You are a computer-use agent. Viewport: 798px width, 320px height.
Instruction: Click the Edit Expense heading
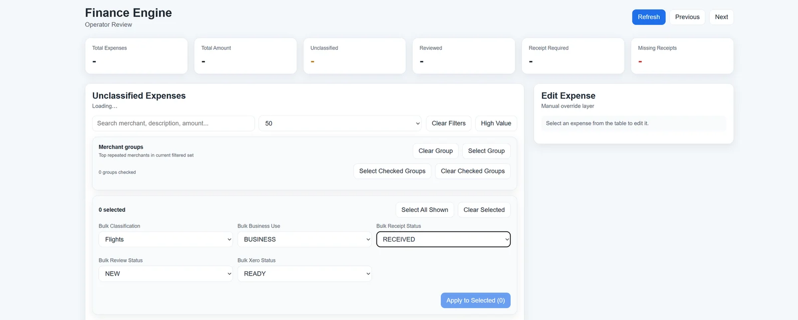[x=568, y=96]
